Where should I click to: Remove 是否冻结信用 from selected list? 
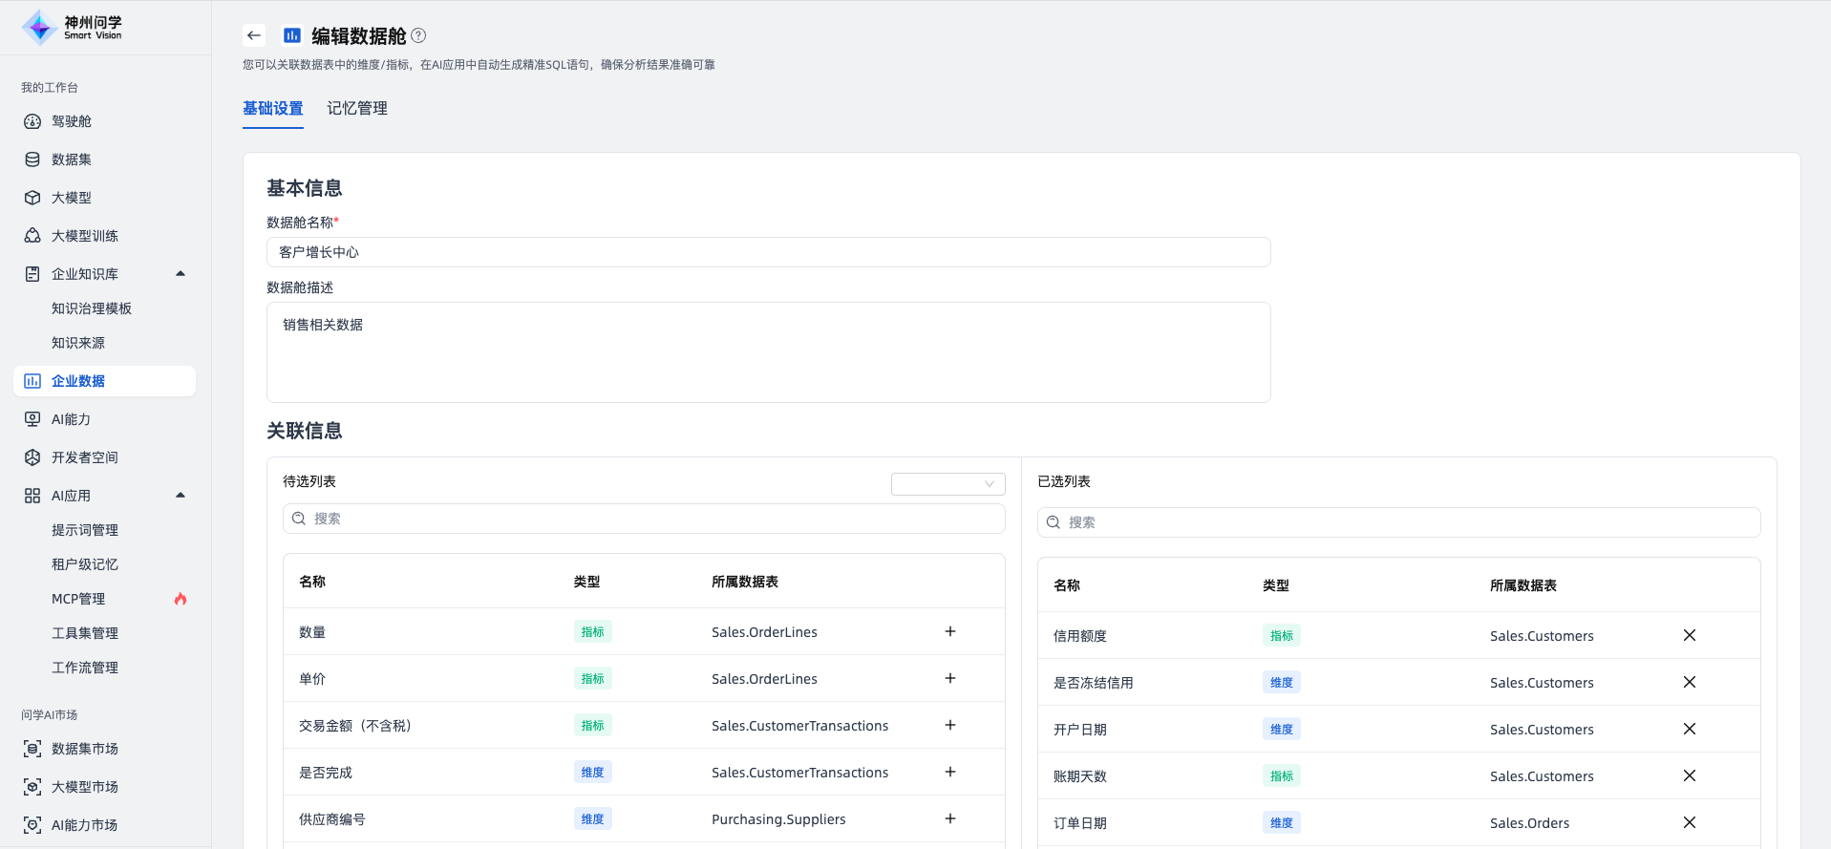pyautogui.click(x=1690, y=682)
